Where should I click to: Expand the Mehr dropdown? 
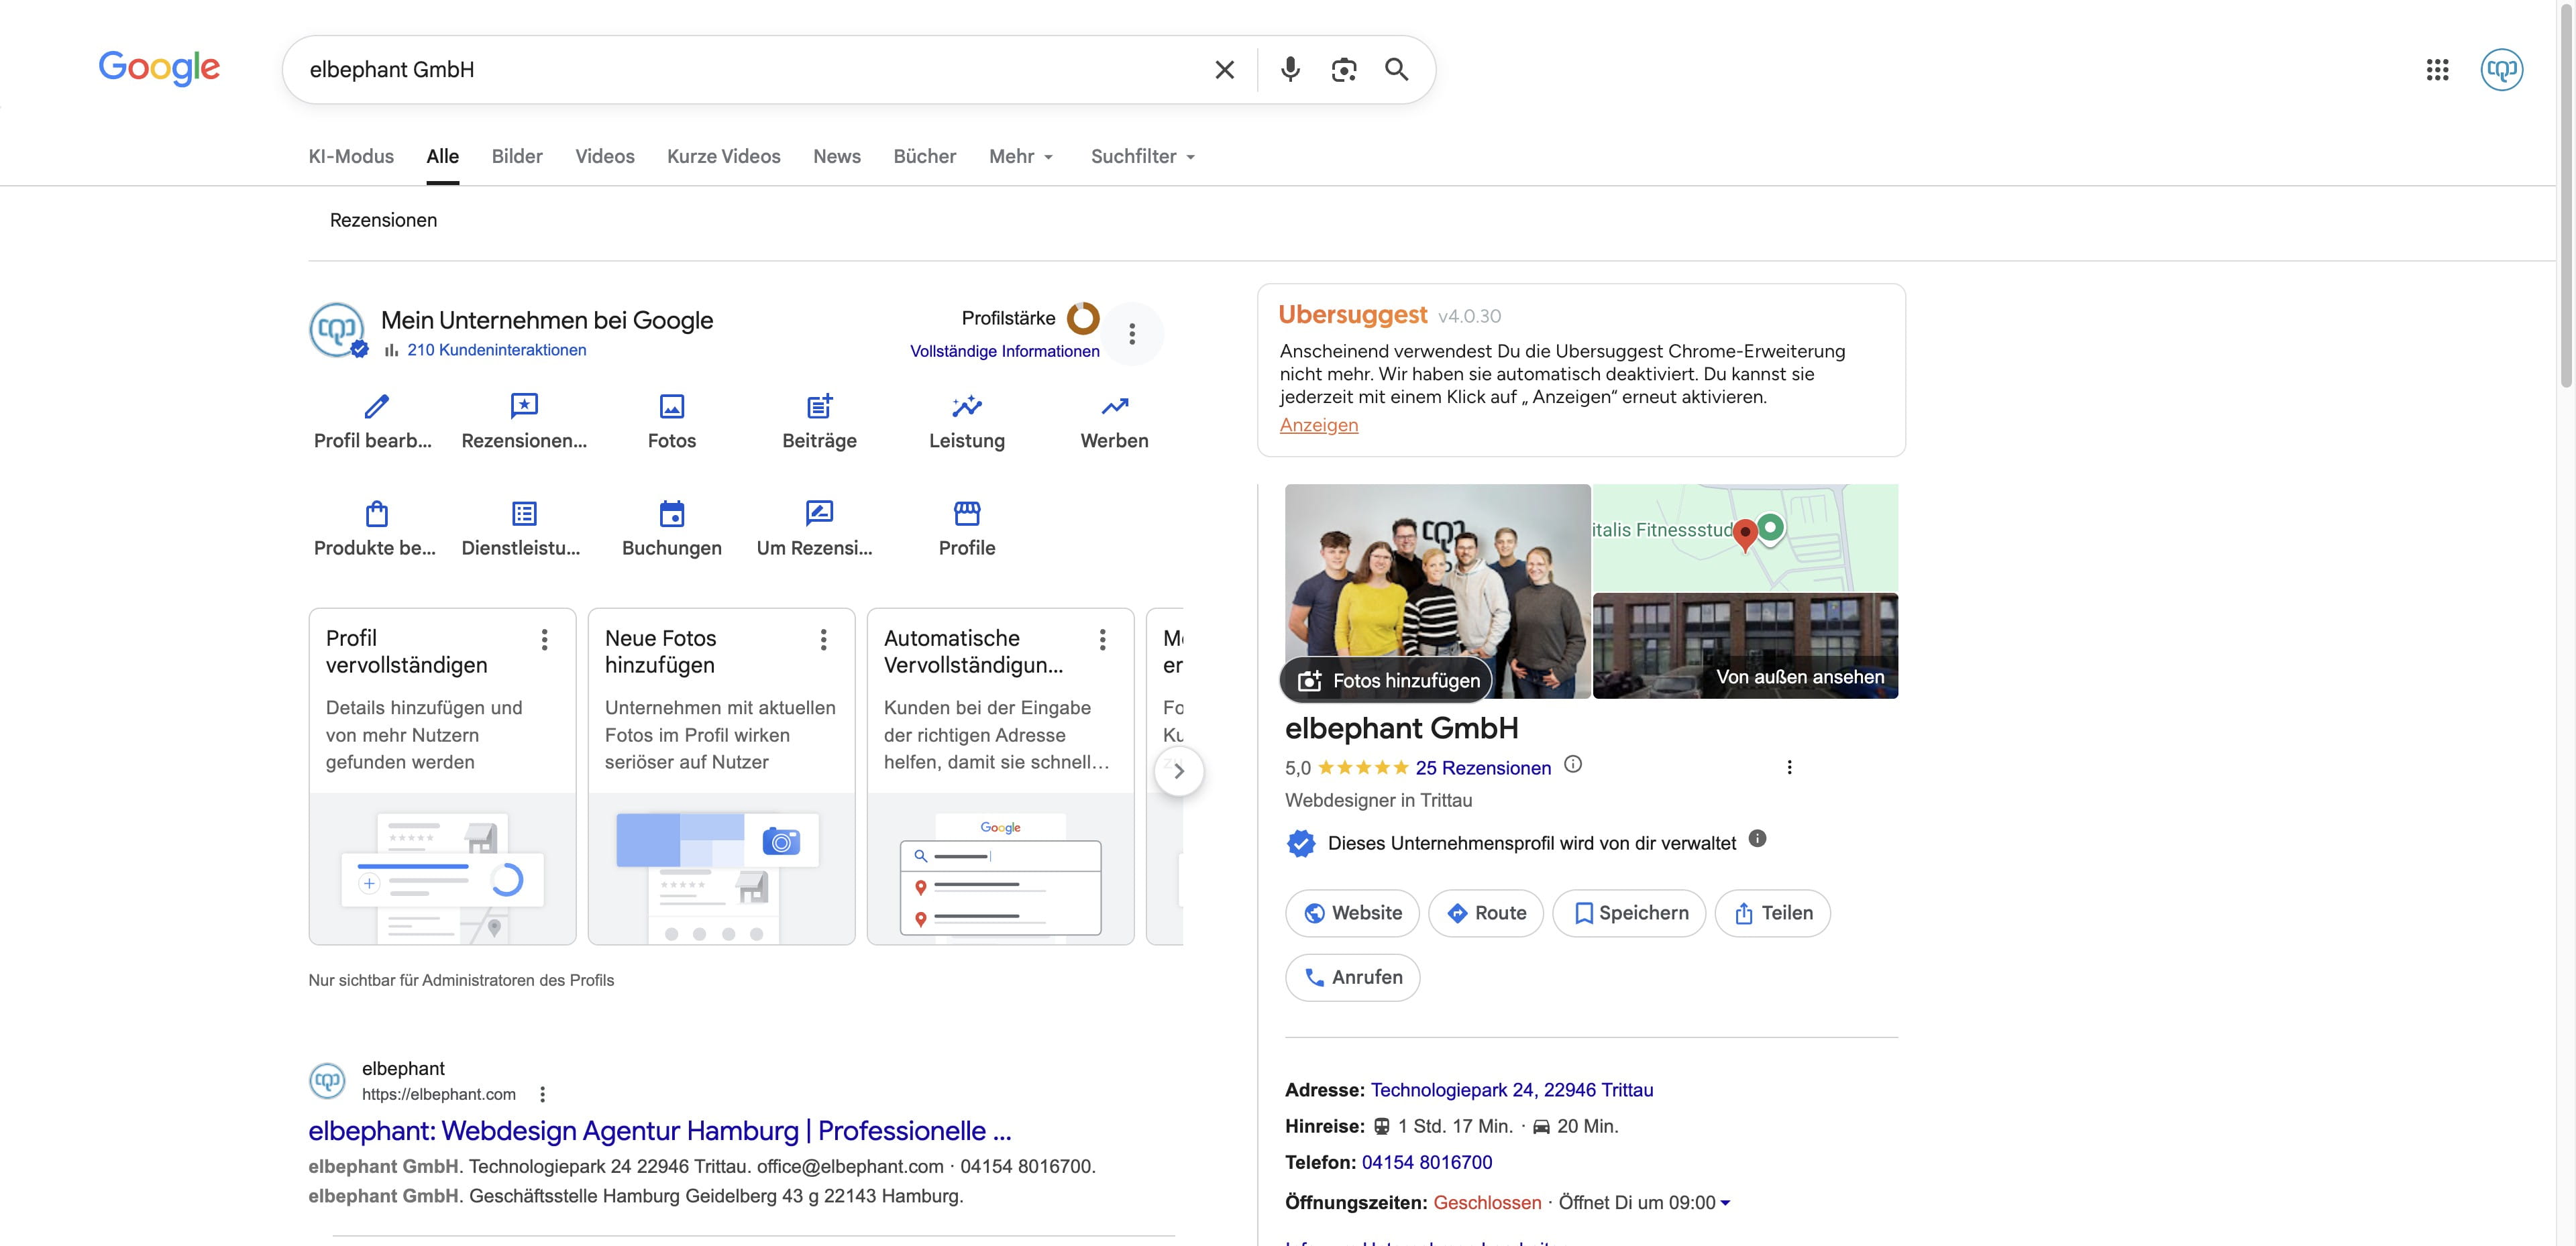1021,156
